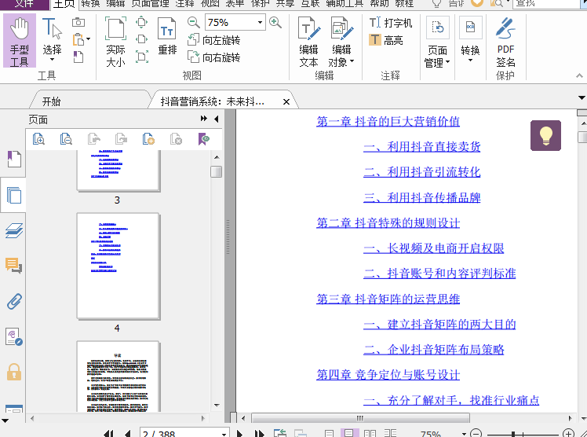Screen dimensions: 587x437
Task: Rotate view right (向右旋转)
Action: point(213,57)
